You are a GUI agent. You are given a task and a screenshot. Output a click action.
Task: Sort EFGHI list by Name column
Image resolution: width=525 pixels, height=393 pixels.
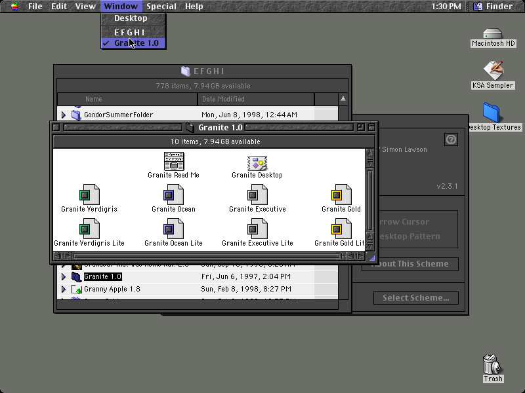tap(127, 99)
